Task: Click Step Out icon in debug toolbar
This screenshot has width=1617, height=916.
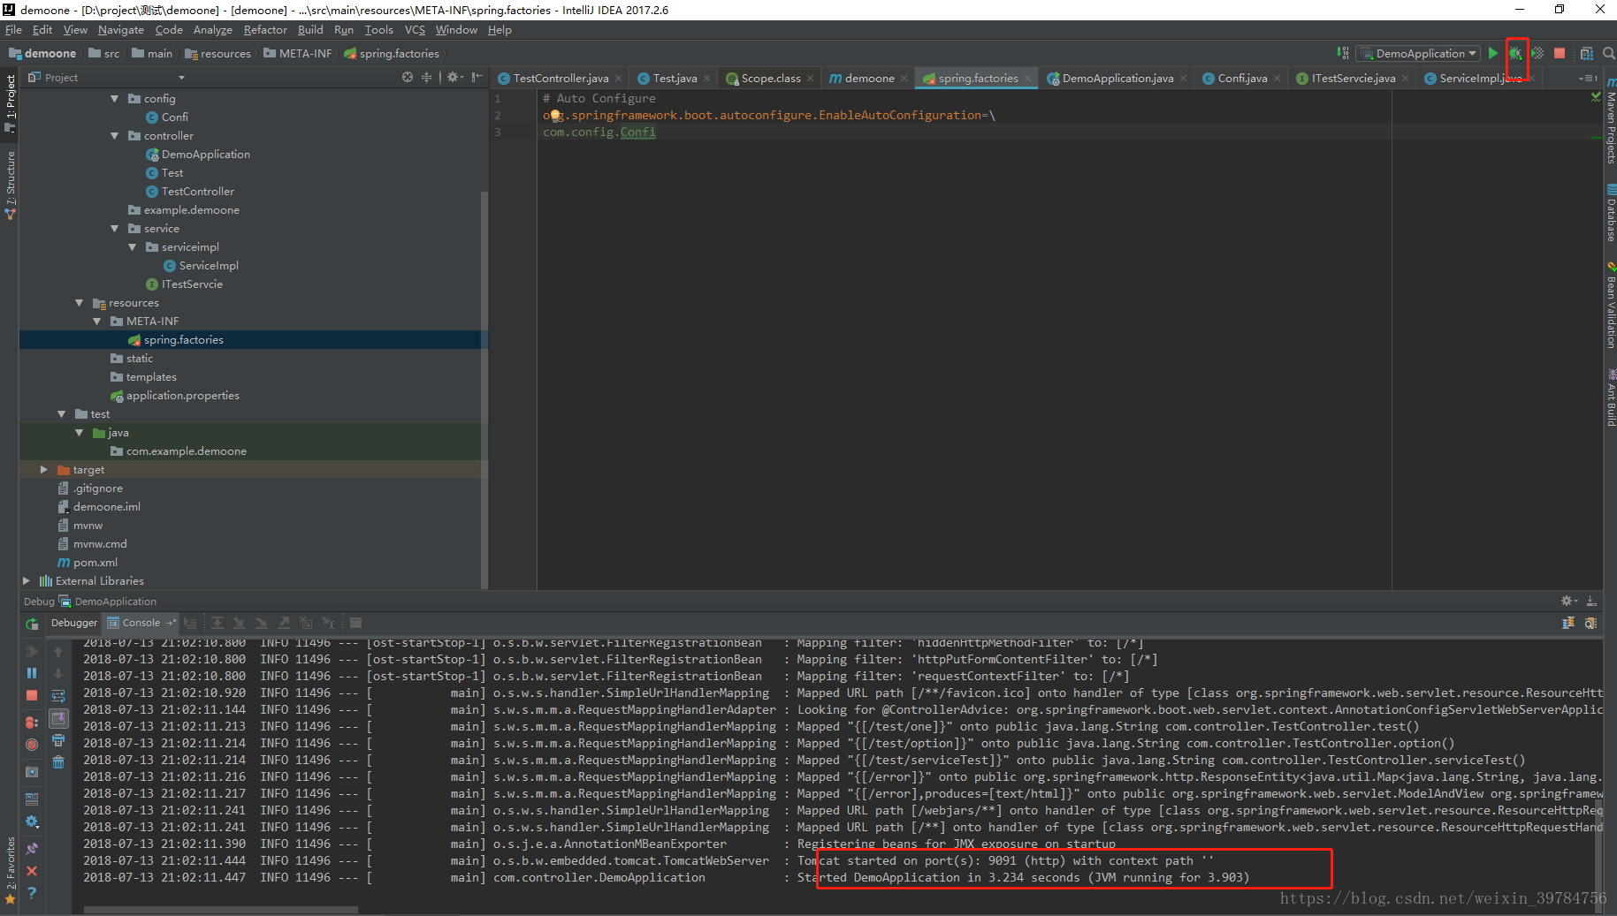Action: (x=284, y=623)
